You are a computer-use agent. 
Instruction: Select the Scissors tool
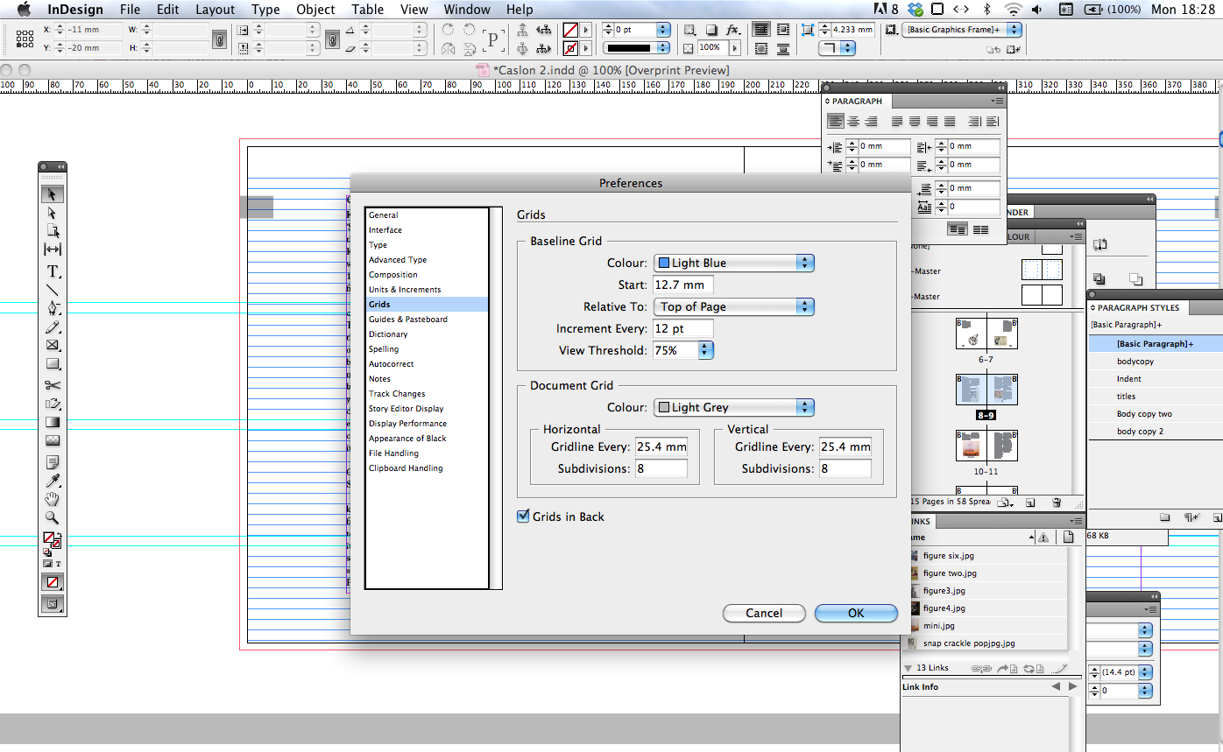pos(53,385)
